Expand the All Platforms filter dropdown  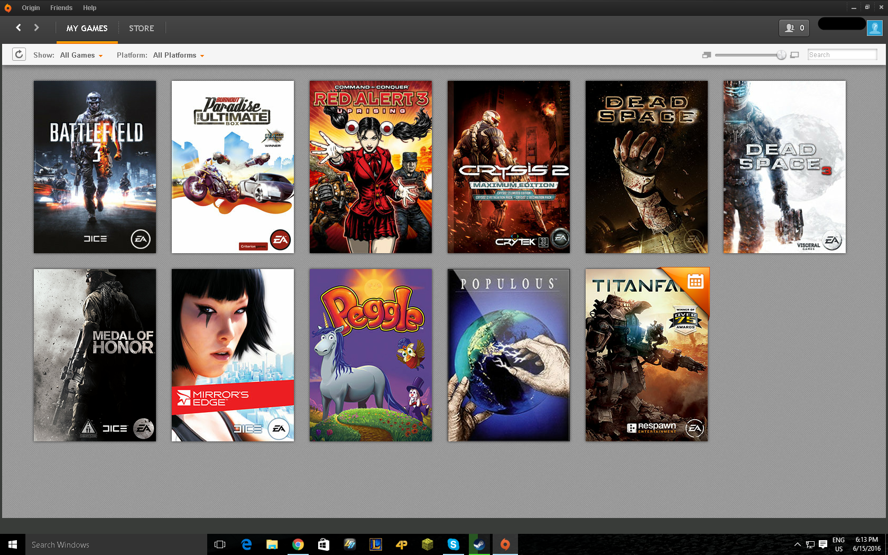[179, 55]
